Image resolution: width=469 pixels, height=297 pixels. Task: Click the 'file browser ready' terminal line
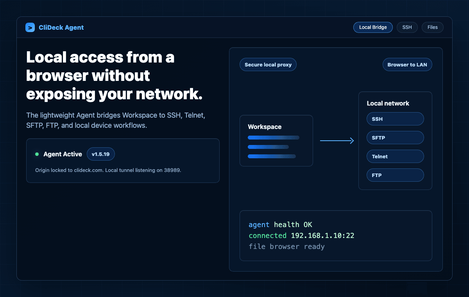(286, 247)
